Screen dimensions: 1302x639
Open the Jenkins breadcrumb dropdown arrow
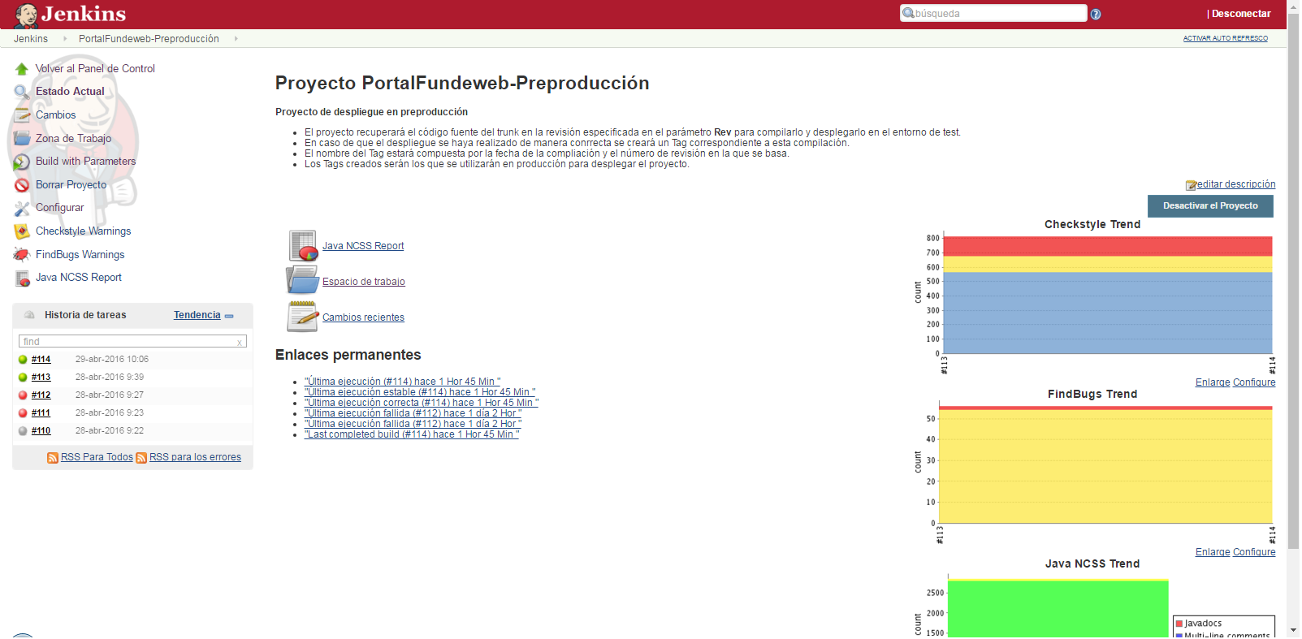point(65,38)
